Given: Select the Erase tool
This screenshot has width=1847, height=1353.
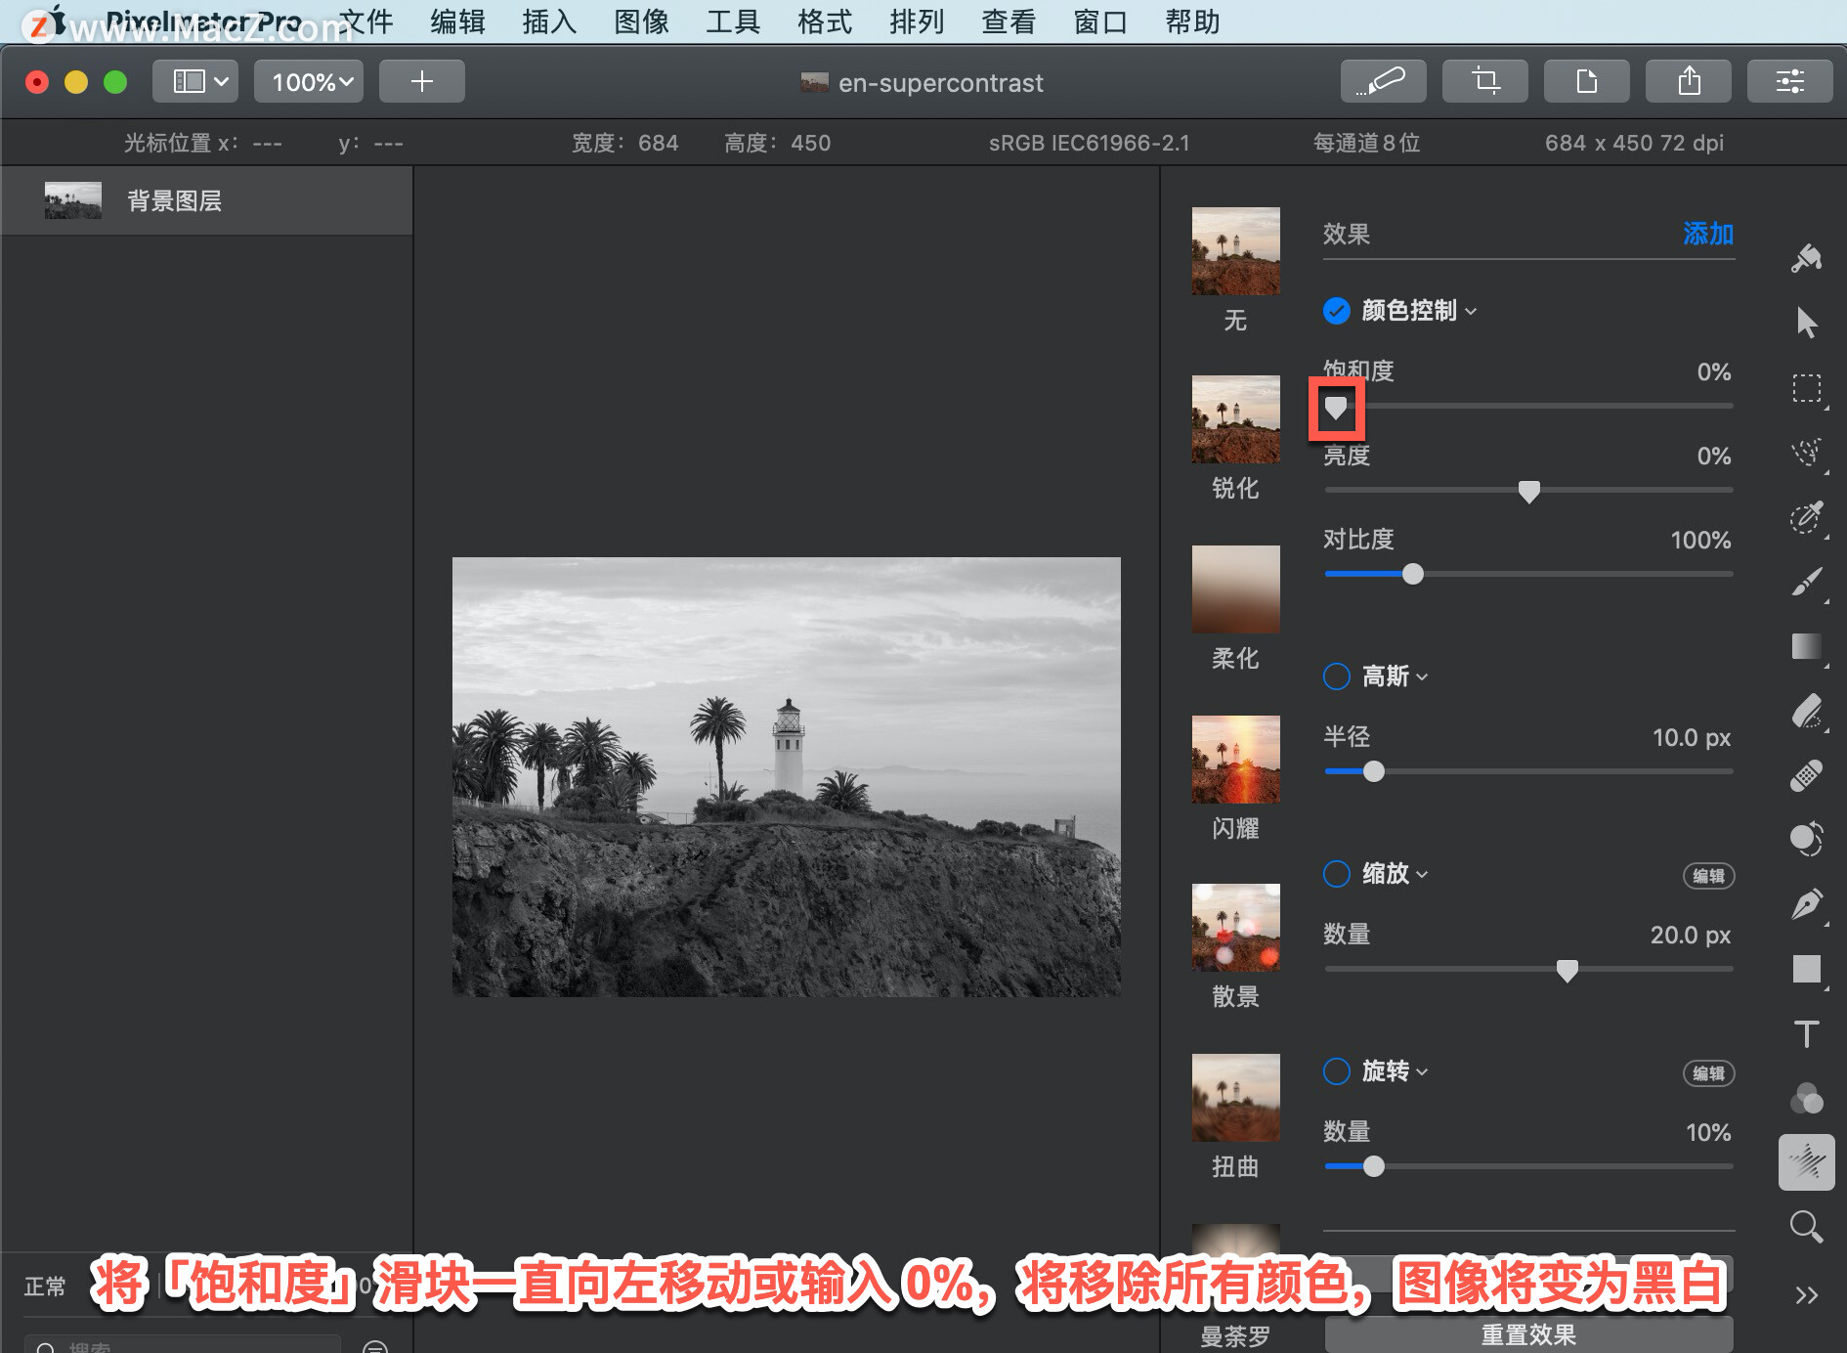Looking at the screenshot, I should pyautogui.click(x=1806, y=711).
